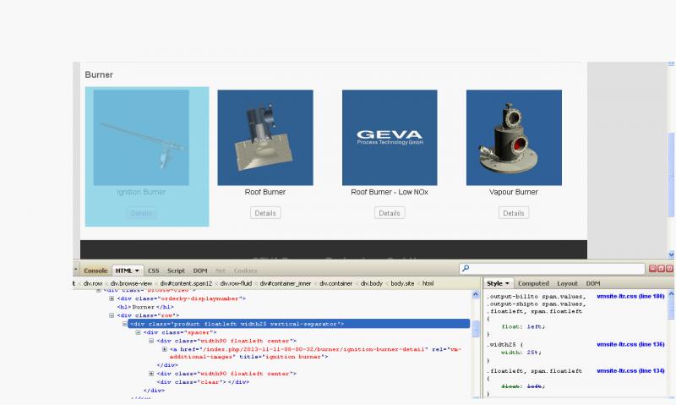Minimize the Firebug panel
This screenshot has height=405, width=676.
point(653,269)
